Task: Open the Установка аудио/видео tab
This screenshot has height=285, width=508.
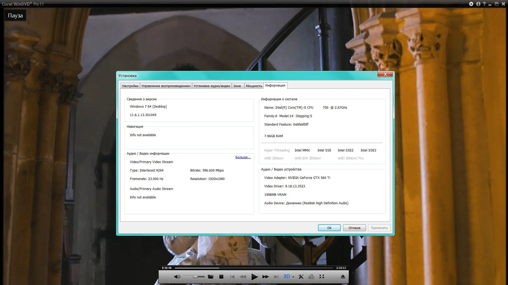Action: tap(212, 86)
